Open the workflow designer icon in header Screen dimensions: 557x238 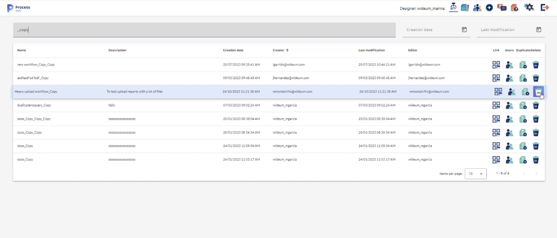pos(453,7)
